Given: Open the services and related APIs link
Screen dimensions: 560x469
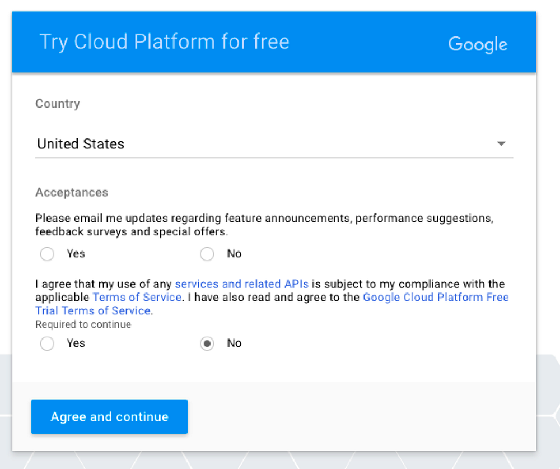Looking at the screenshot, I should (241, 284).
